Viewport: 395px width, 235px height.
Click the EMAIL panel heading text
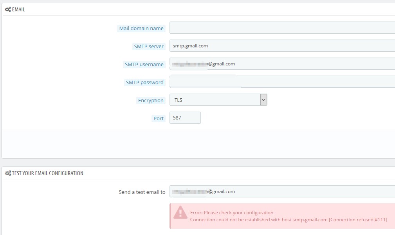18,9
